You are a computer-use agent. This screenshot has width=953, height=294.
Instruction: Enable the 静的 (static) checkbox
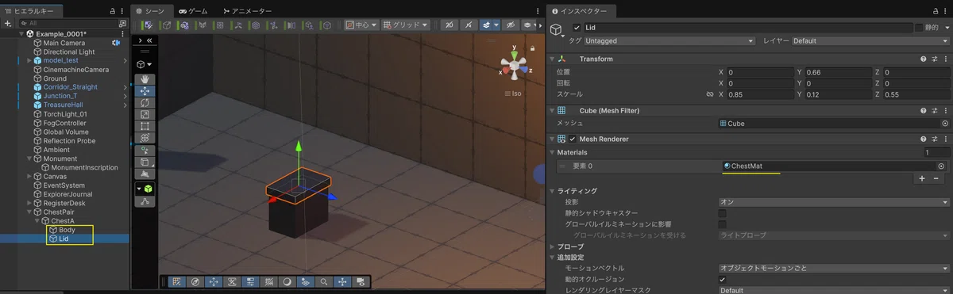919,28
